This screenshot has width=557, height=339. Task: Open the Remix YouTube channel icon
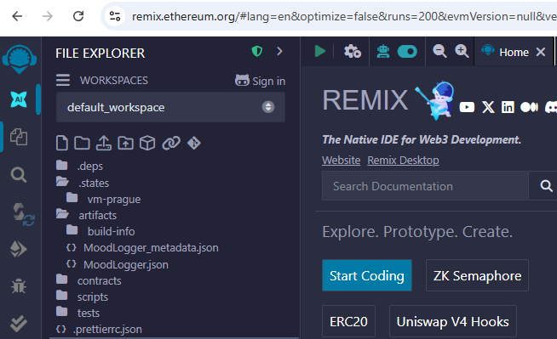(467, 107)
